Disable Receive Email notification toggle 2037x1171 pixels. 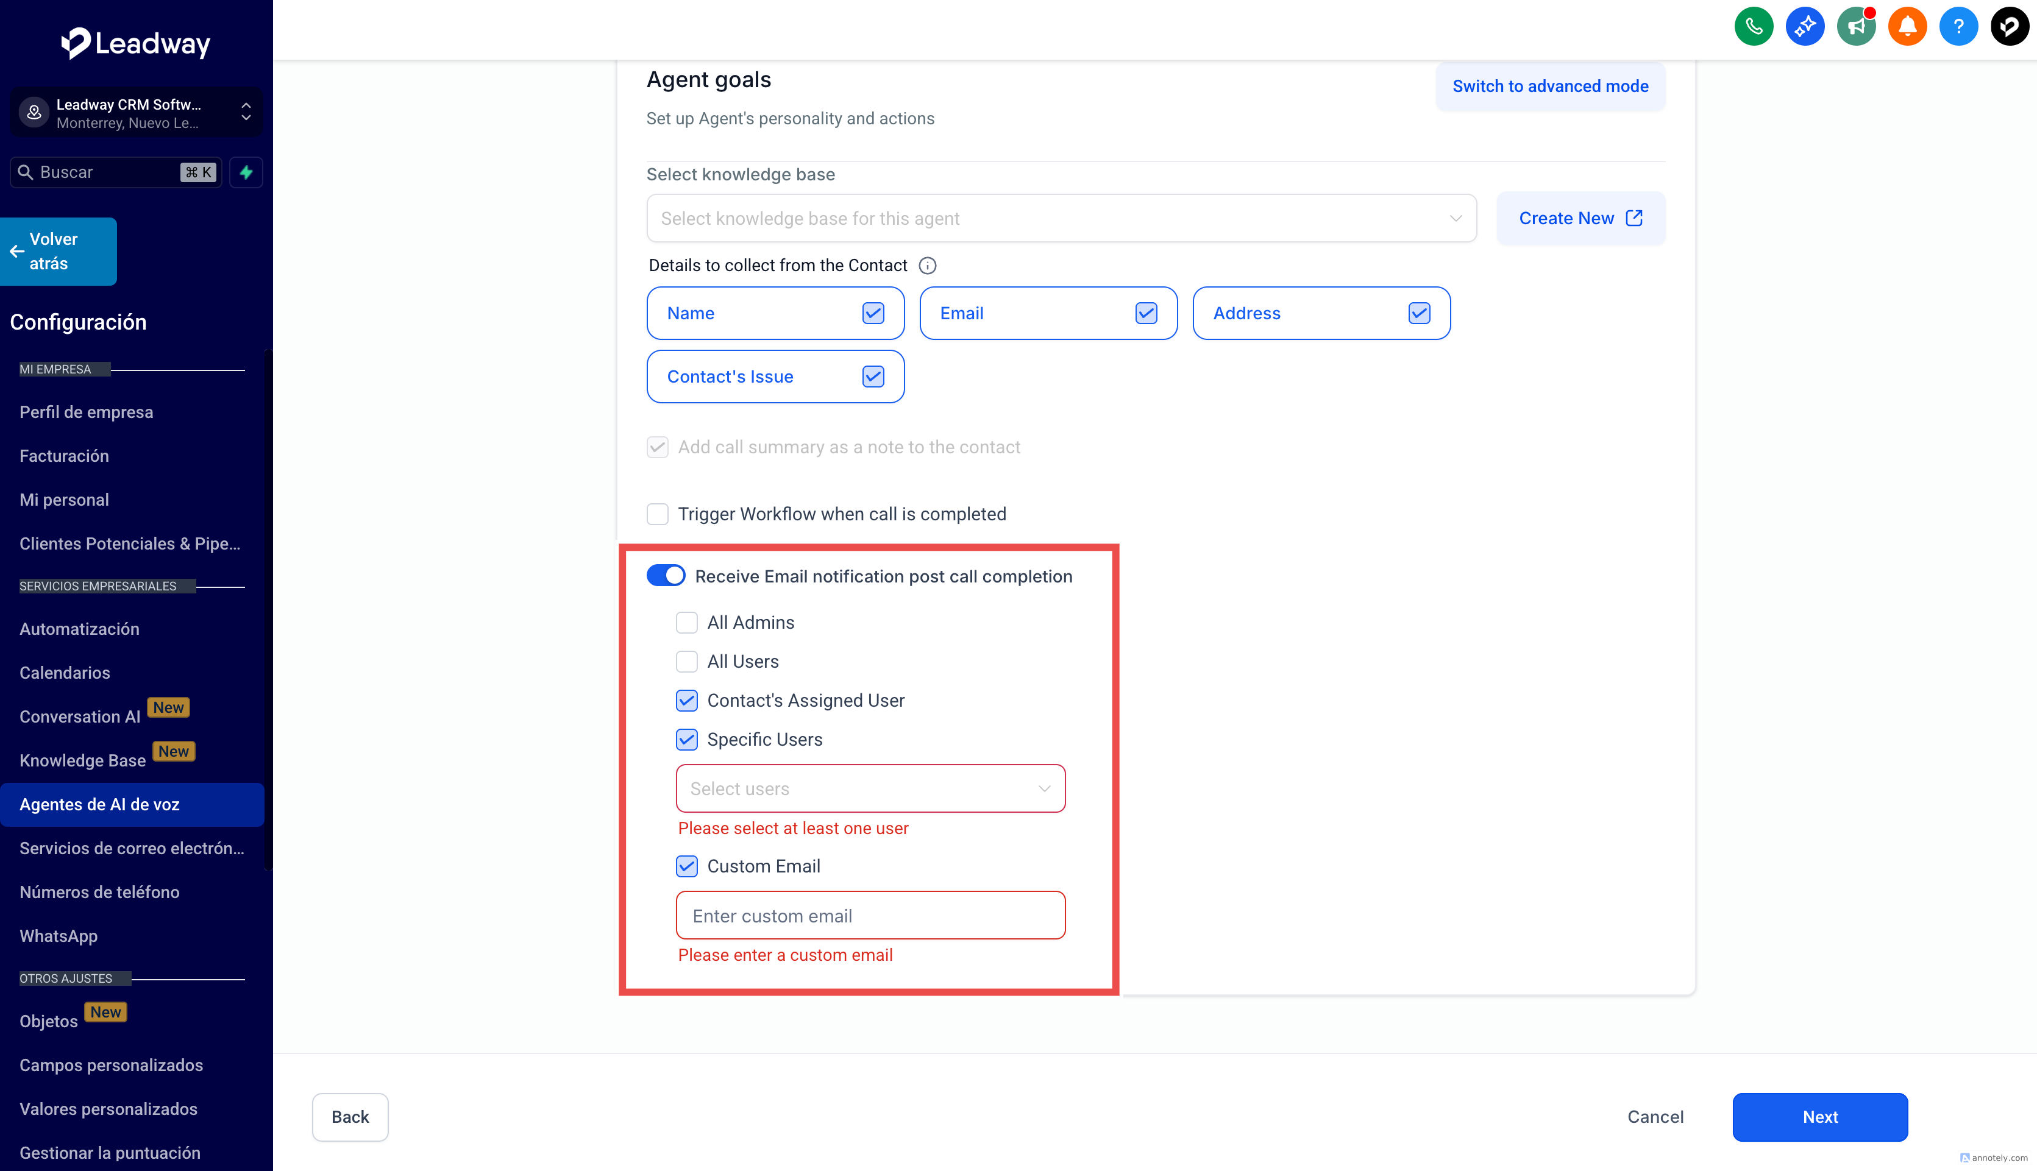pos(666,576)
